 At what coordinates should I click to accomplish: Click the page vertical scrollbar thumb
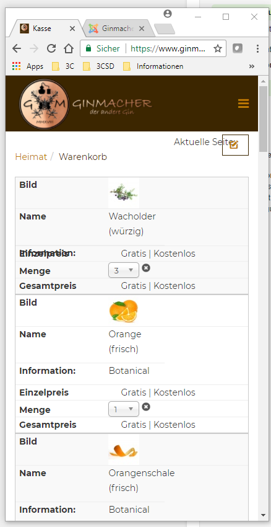click(264, 119)
